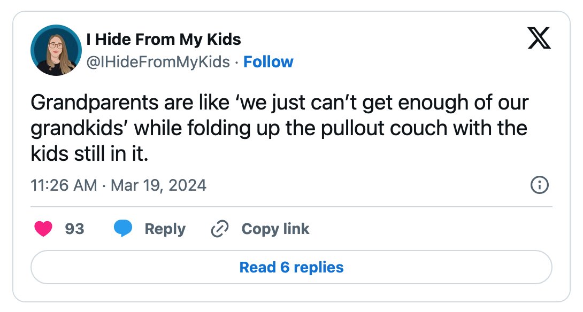583x312 pixels.
Task: Open the @IHideFromMyKids handle
Action: tap(158, 62)
